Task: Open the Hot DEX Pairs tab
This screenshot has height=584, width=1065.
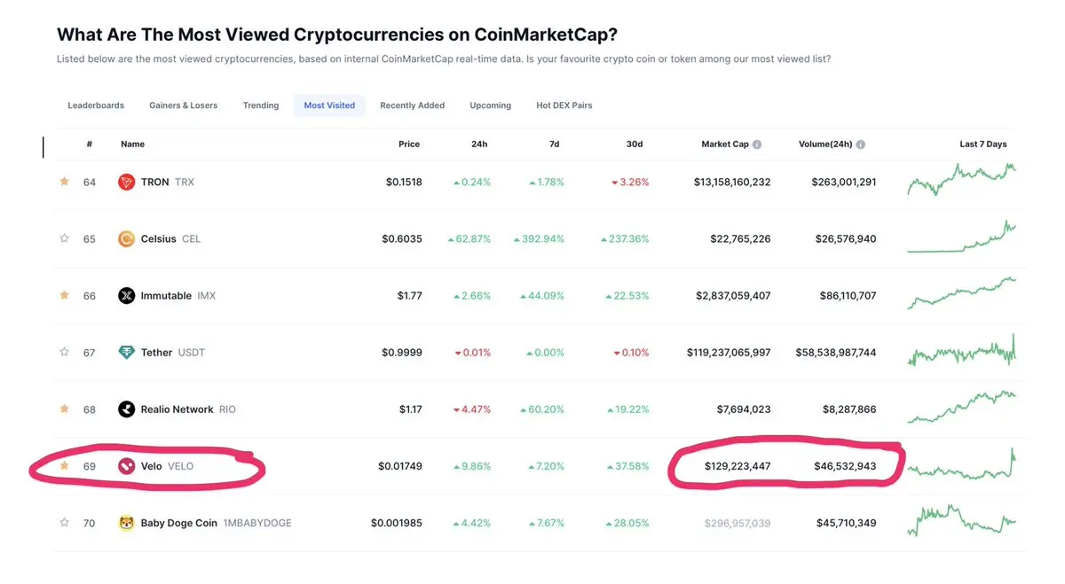Action: point(564,105)
